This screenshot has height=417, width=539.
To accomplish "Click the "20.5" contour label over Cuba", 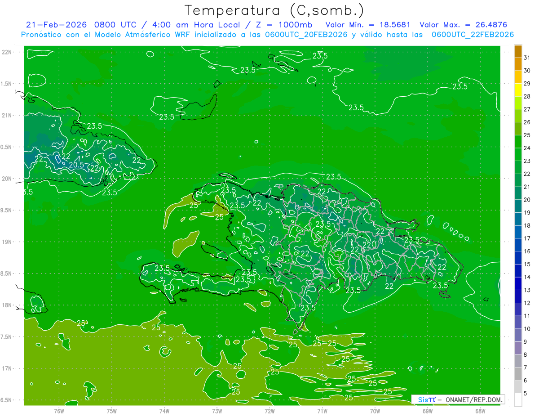I will pos(76,165).
